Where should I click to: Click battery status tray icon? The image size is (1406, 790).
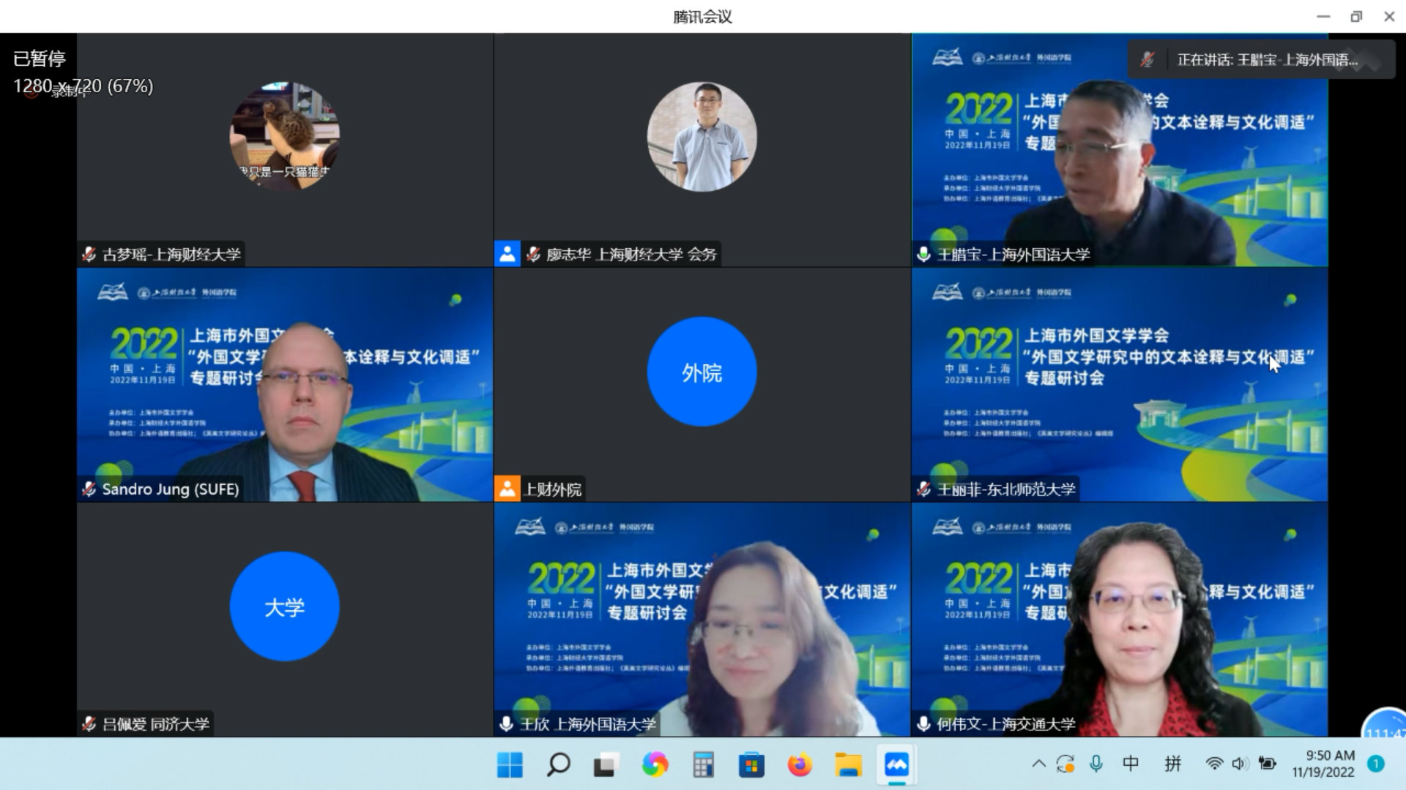coord(1267,764)
